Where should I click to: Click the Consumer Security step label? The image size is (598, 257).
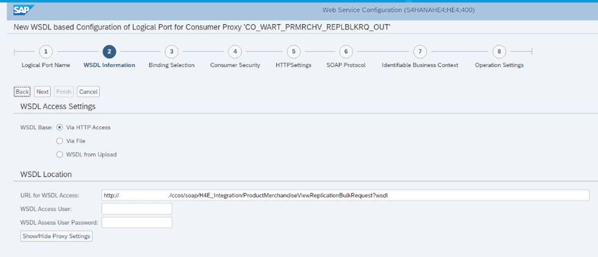click(x=235, y=65)
